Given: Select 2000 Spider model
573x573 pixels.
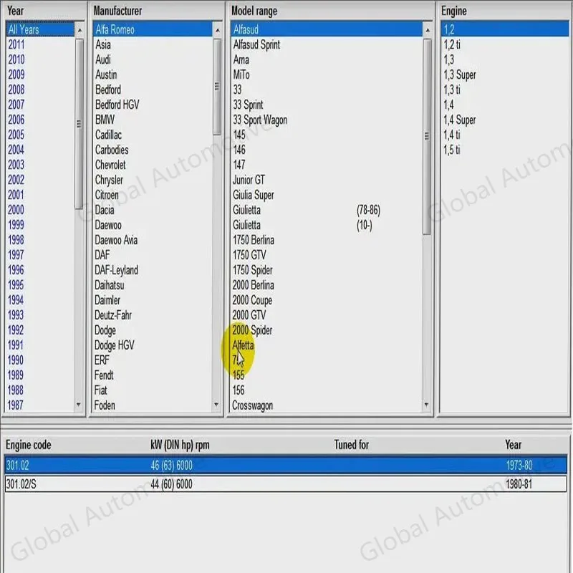Looking at the screenshot, I should 252,330.
